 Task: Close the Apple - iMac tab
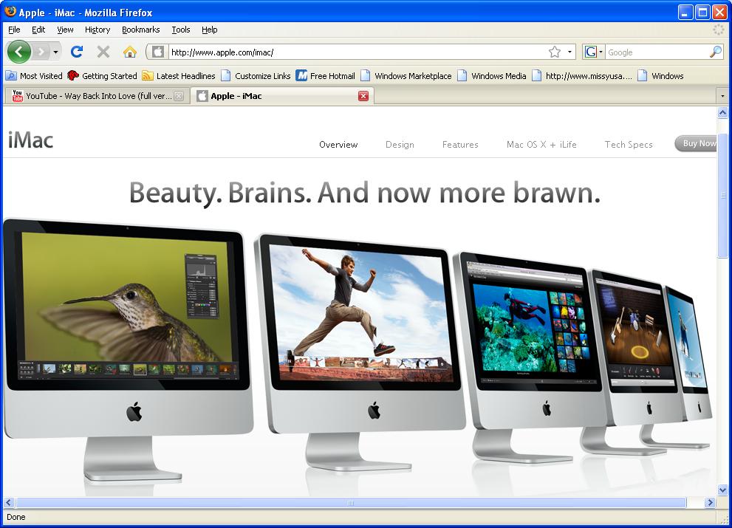363,96
